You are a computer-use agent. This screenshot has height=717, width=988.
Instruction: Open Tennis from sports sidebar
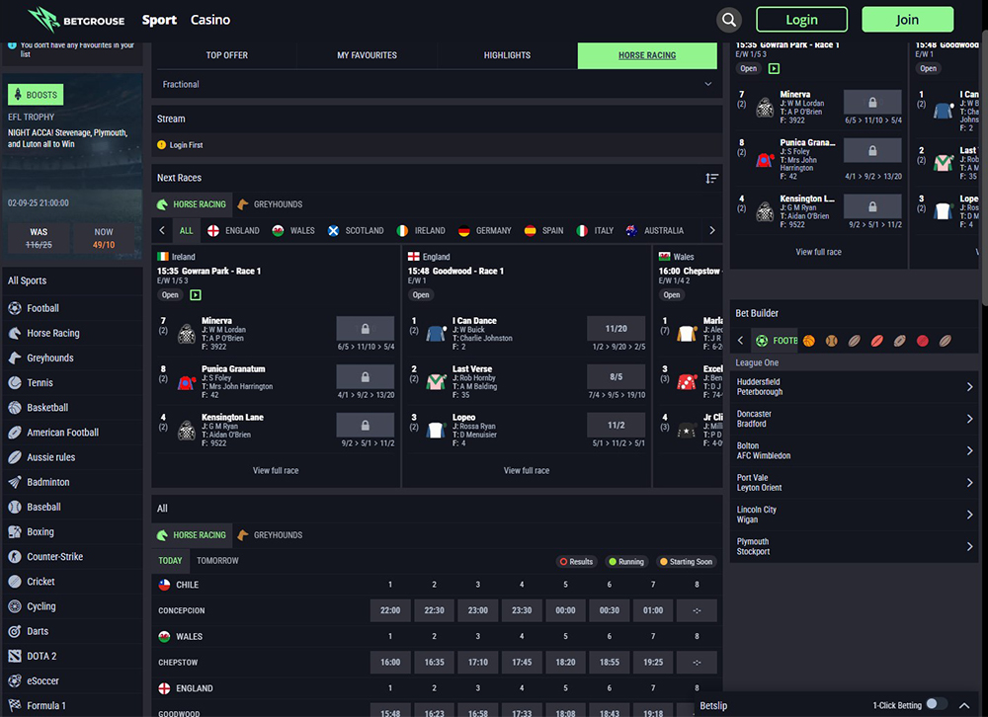coord(40,383)
